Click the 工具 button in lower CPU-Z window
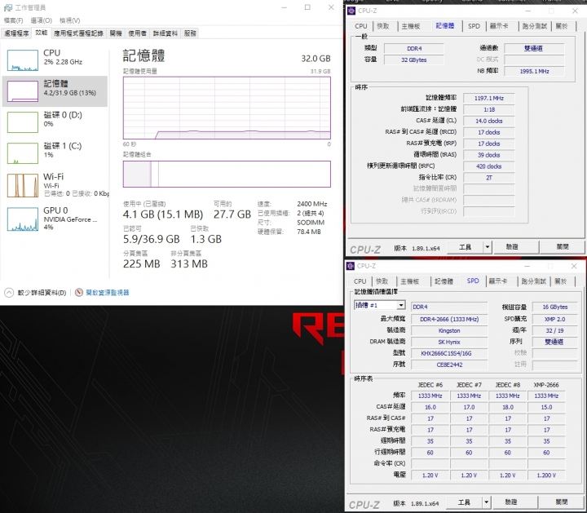587x513 pixels. [464, 502]
